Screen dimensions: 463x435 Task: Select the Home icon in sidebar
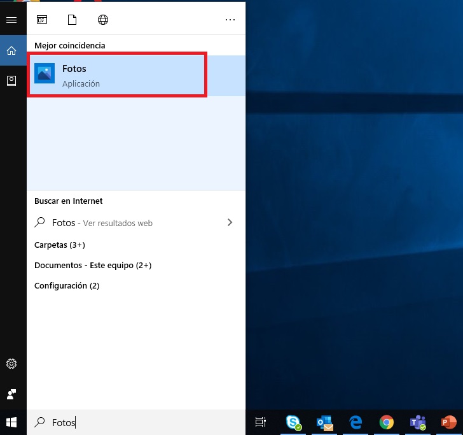(x=11, y=50)
